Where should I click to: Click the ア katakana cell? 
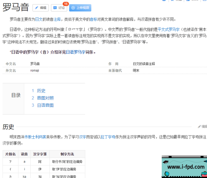(10, 161)
